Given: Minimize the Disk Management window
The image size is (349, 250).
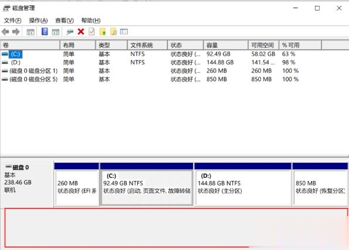Looking at the screenshot, I should click(x=296, y=8).
